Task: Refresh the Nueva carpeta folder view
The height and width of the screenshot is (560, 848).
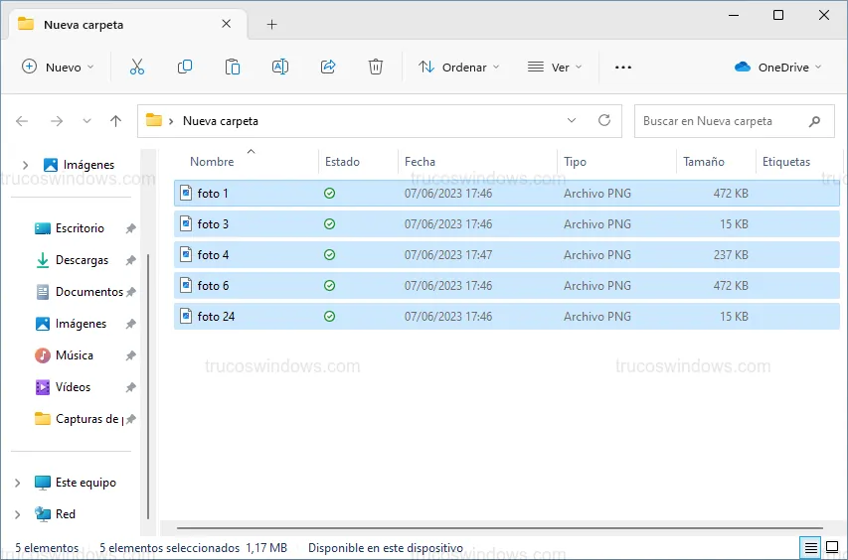Action: (603, 120)
